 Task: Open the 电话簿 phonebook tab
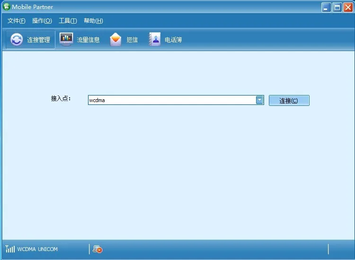point(166,40)
